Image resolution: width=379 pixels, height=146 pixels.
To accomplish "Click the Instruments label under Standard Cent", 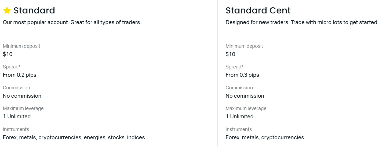I will pyautogui.click(x=239, y=129).
